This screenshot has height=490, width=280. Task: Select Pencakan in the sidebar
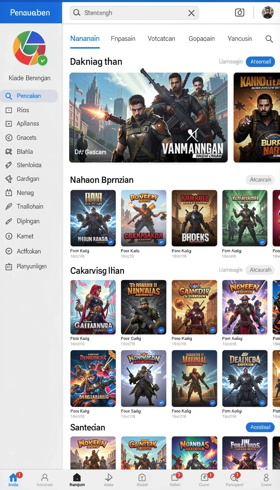[x=29, y=96]
